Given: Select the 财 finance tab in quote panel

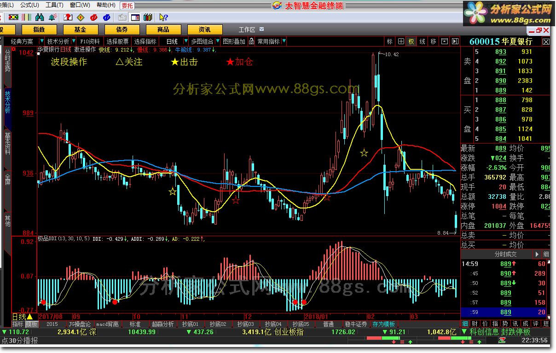Looking at the screenshot, I should point(475,324).
